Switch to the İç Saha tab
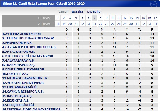This screenshot has height=111, width=160. pos(77,12)
